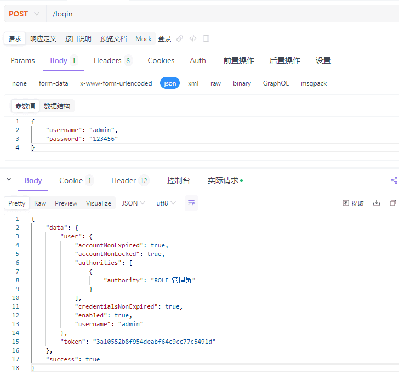
Task: Click the "enabled": true line
Action: point(103,315)
